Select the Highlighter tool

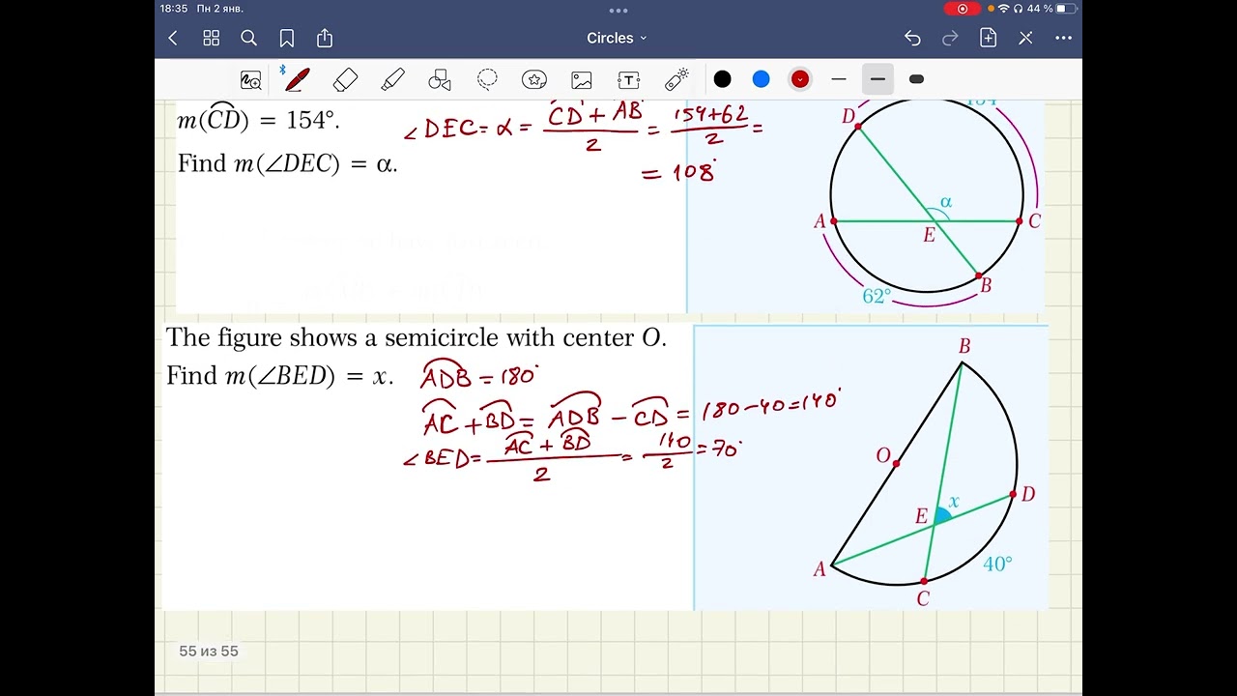pos(392,79)
